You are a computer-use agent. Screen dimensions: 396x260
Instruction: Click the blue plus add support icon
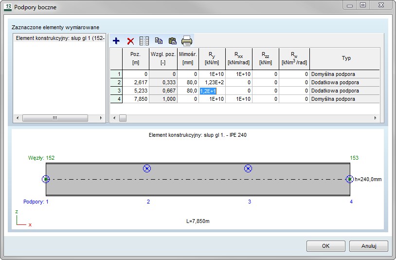116,41
